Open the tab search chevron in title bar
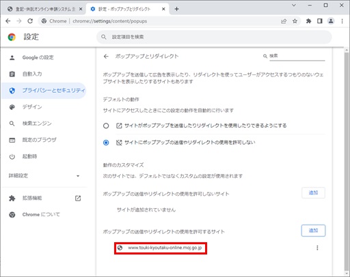The image size is (350, 277). (294, 5)
